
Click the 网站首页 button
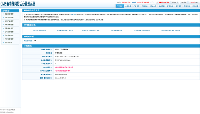click(175, 2)
